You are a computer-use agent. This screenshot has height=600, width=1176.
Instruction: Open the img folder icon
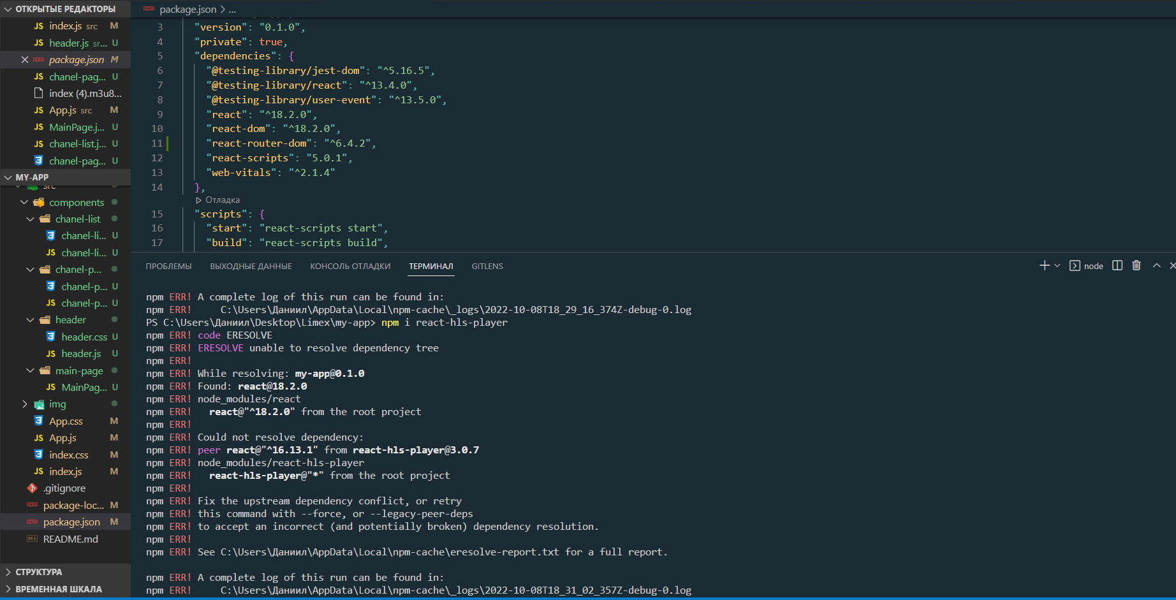pos(39,404)
